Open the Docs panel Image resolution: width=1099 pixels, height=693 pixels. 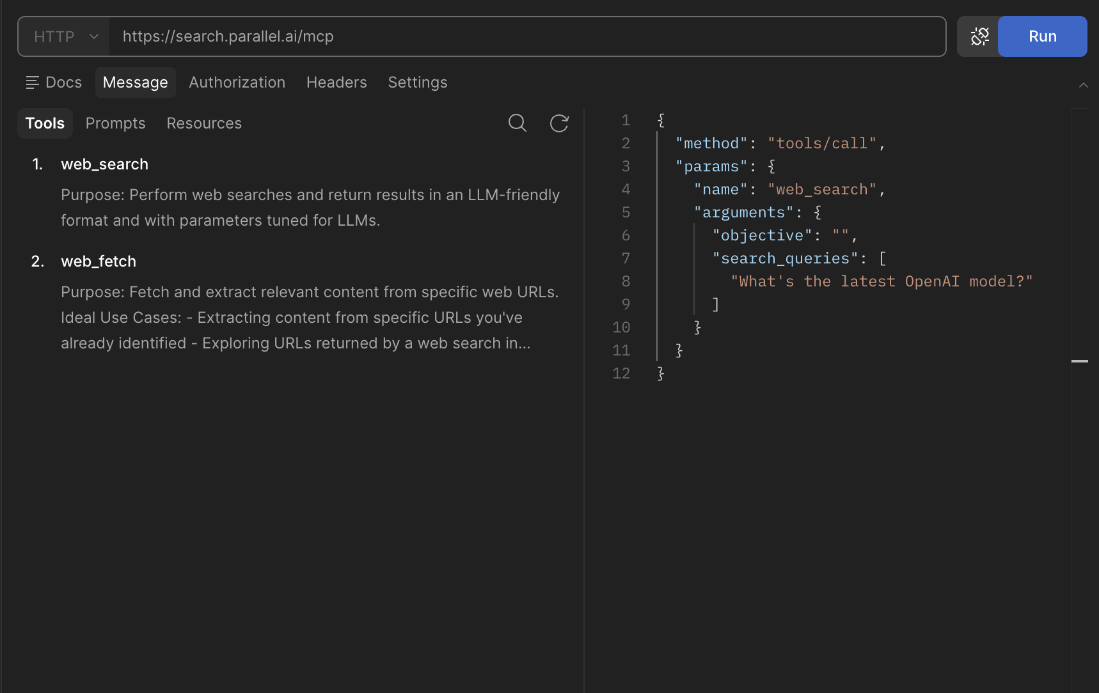54,82
